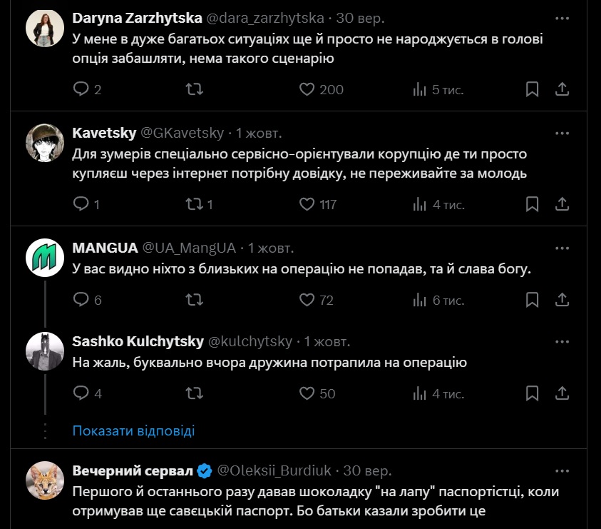The height and width of the screenshot is (529, 601).
Task: Open MANGUA's profile avatar
Action: point(46,256)
